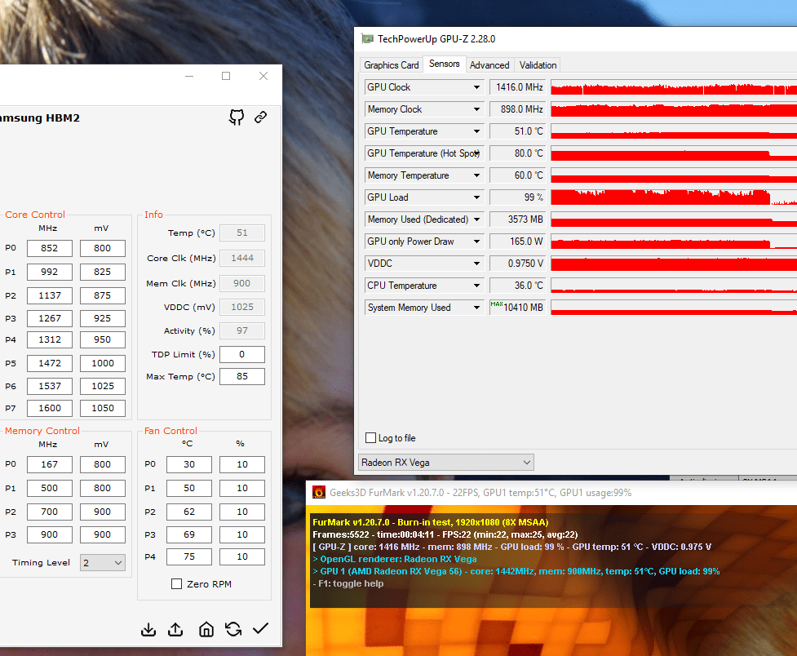Click the Fan P0 temperature field 30
797x656 pixels.
189,464
